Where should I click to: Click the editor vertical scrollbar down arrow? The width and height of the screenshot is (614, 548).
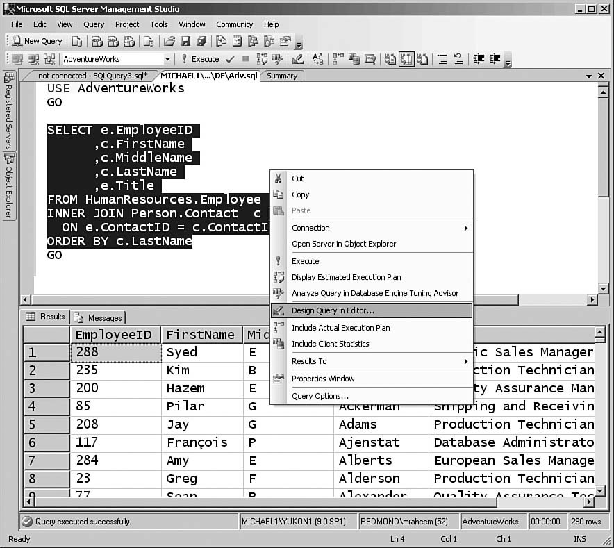pos(603,289)
